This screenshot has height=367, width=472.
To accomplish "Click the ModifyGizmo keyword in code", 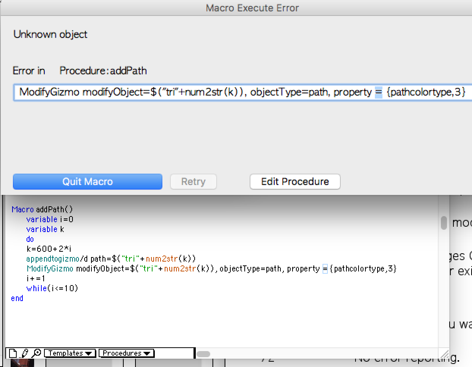I will [x=50, y=269].
